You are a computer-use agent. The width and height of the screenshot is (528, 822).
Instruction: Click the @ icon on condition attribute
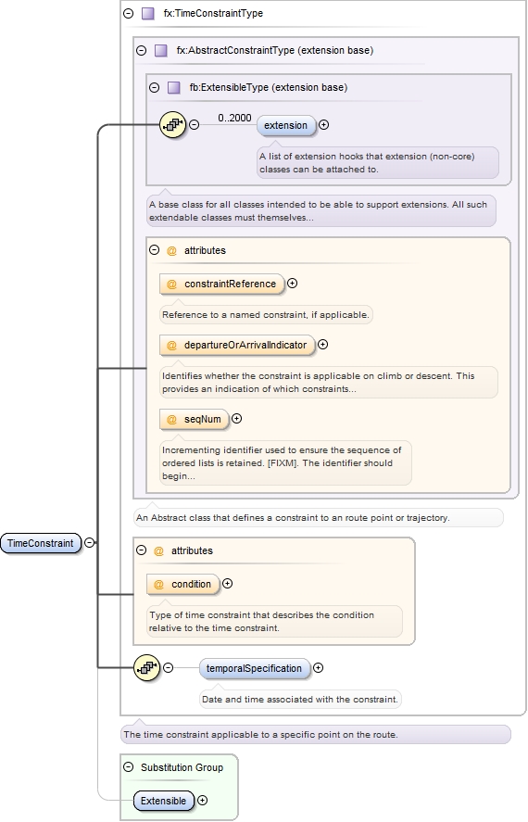click(158, 585)
